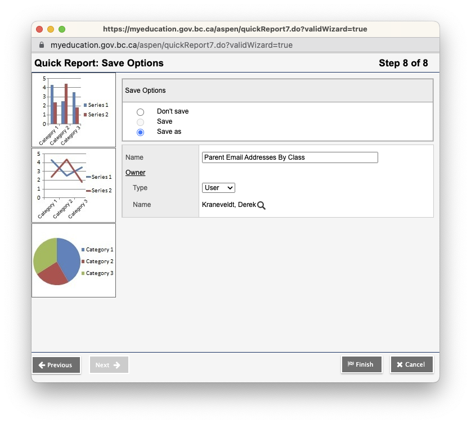This screenshot has height=424, width=471.
Task: Click the report Name input field
Action: (290, 157)
